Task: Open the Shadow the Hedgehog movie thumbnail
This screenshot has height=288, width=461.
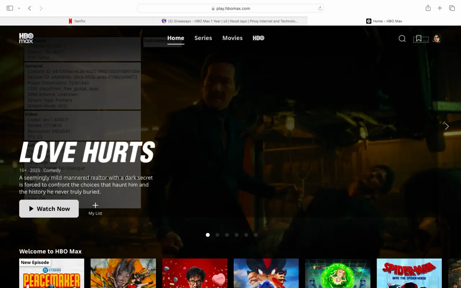Action: [266, 273]
